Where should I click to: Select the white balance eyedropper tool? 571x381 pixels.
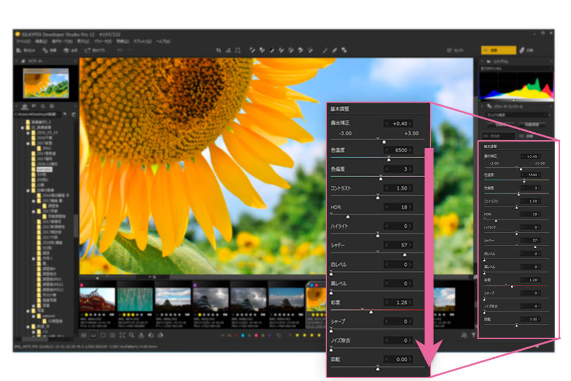pyautogui.click(x=252, y=49)
